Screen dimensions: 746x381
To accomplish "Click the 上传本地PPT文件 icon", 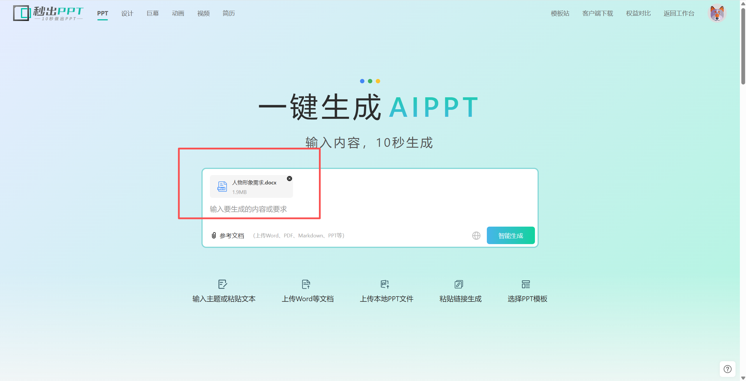I will pos(385,285).
